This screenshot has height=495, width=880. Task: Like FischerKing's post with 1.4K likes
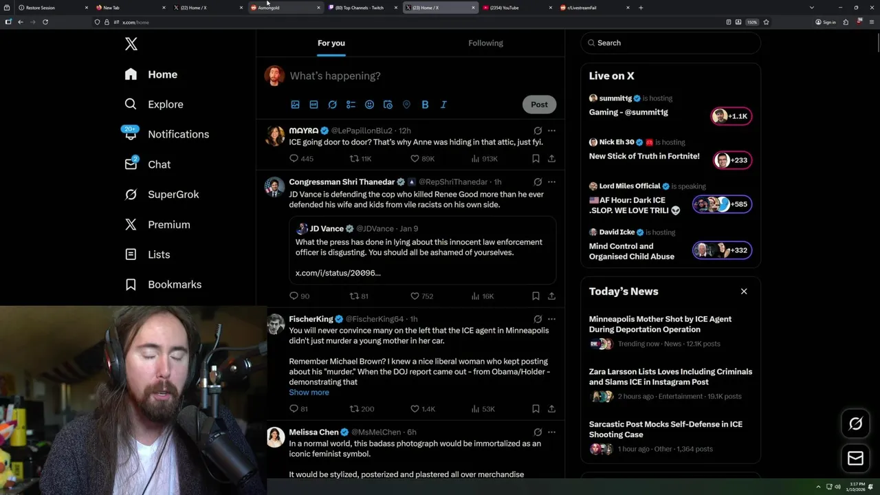tap(422, 409)
